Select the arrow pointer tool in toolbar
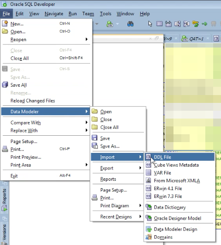Screen dimensions: 221x245 tap(150, 24)
